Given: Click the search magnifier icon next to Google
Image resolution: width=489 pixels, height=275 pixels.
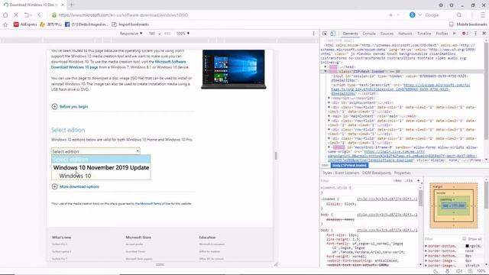Looking at the screenshot, I should tap(459, 15).
